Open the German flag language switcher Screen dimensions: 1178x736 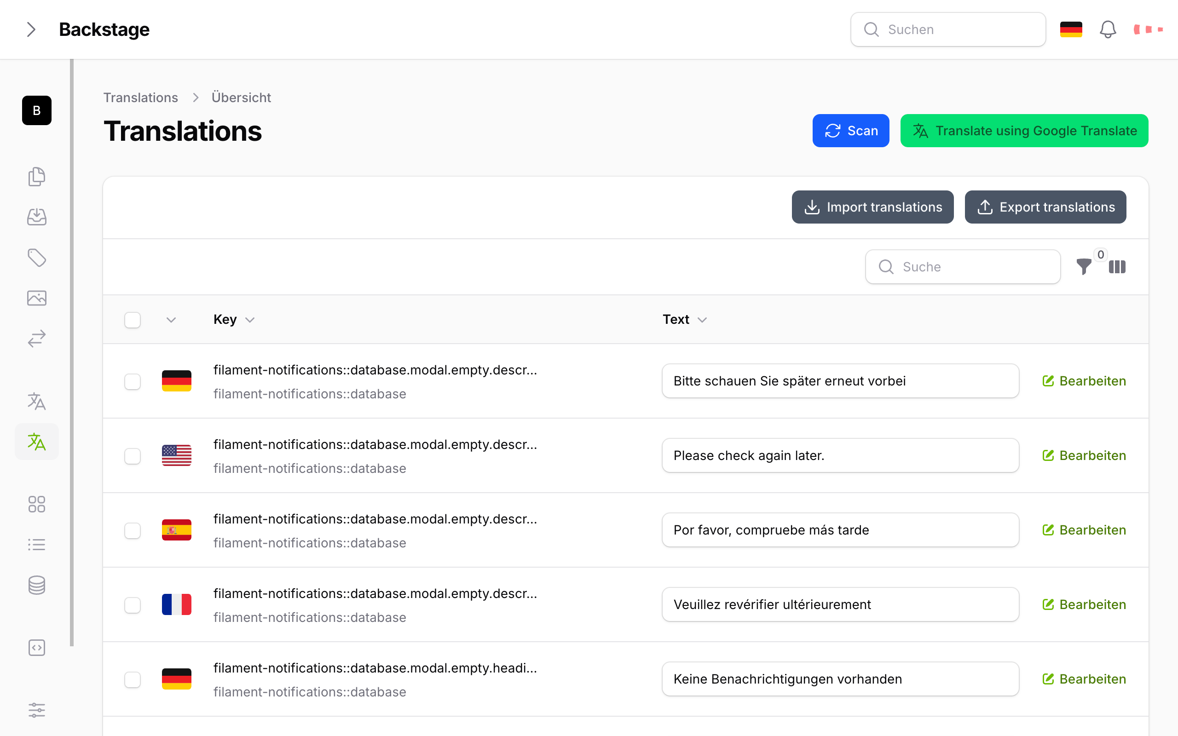click(x=1071, y=29)
